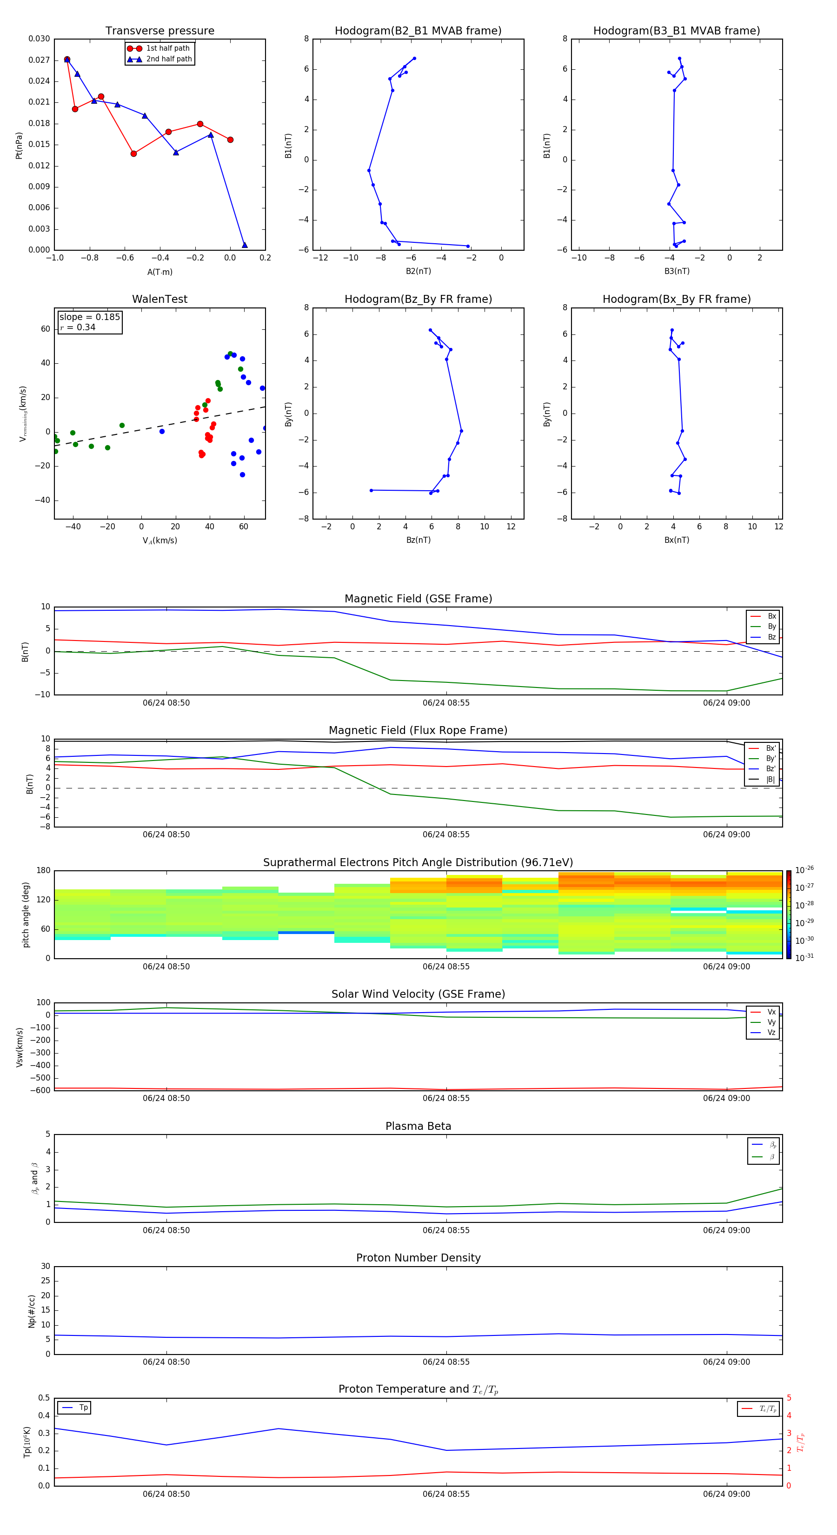837x1535 pixels.
Task: Select the Bz' entry in Flux Rope legend
Action: pos(762,769)
